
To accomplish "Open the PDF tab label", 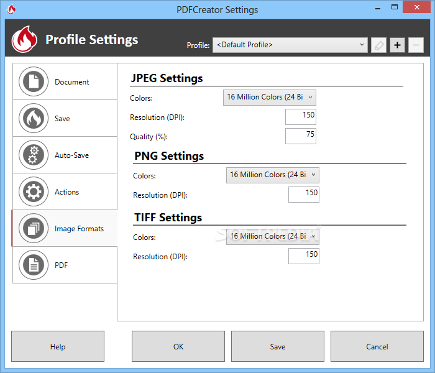I will coord(61,265).
